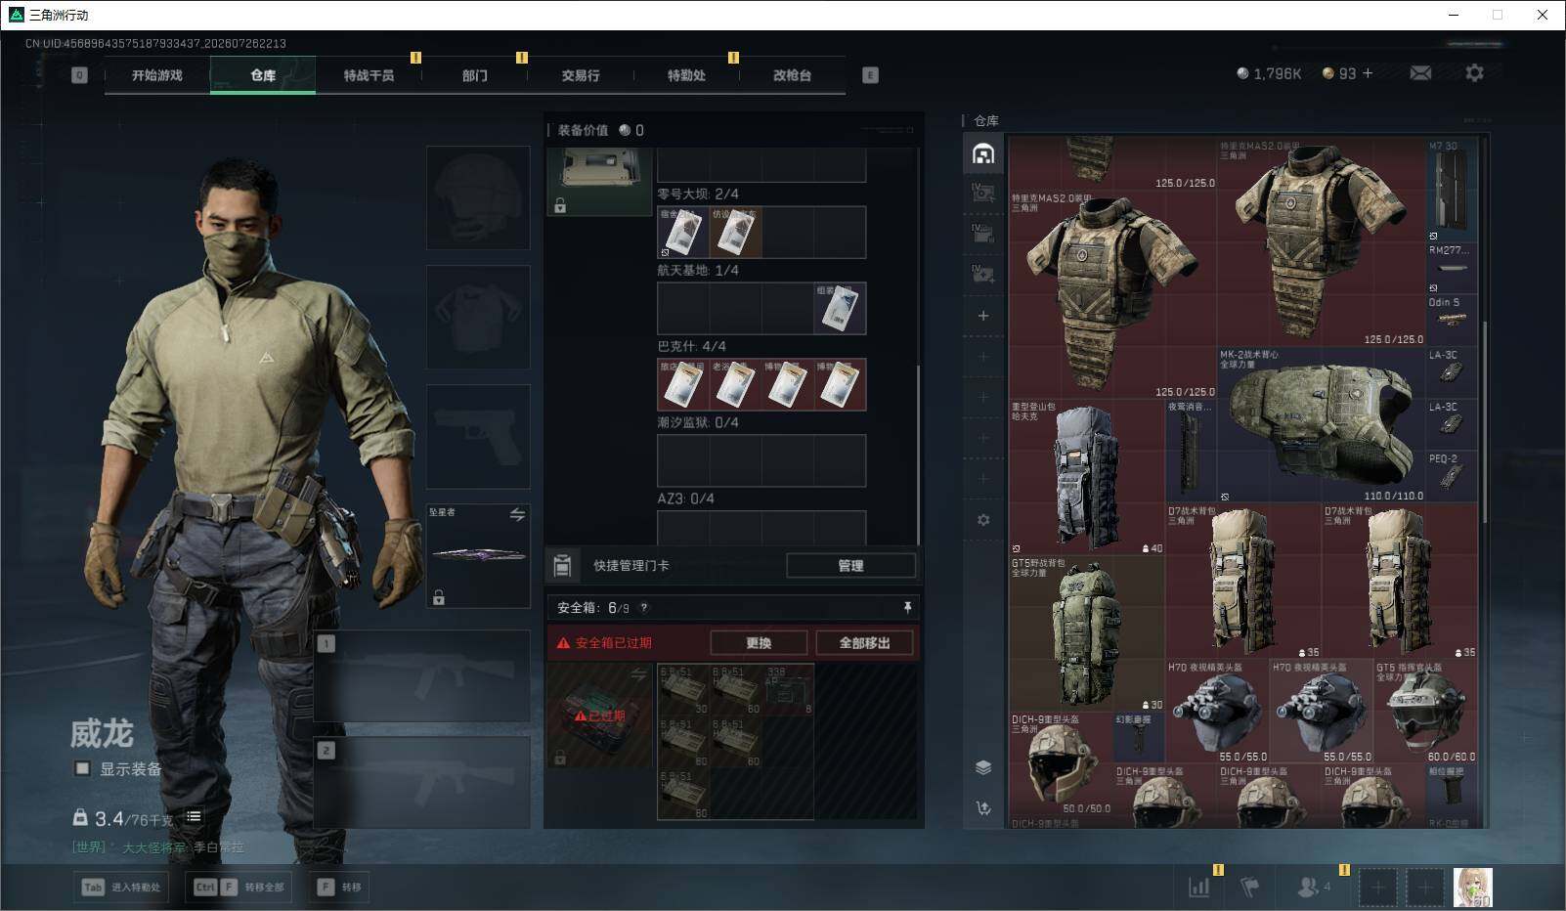Click the stack layers icon in warehouse sidebar
The width and height of the screenshot is (1566, 911).
[983, 767]
